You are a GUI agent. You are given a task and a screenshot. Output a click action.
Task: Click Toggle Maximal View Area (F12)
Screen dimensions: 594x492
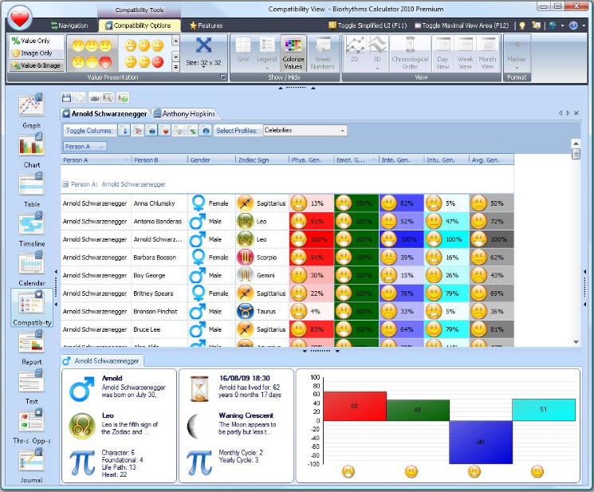pyautogui.click(x=462, y=26)
